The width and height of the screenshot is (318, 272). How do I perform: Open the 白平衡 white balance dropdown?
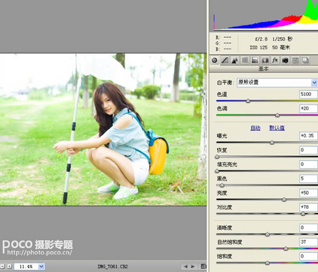tap(314, 83)
